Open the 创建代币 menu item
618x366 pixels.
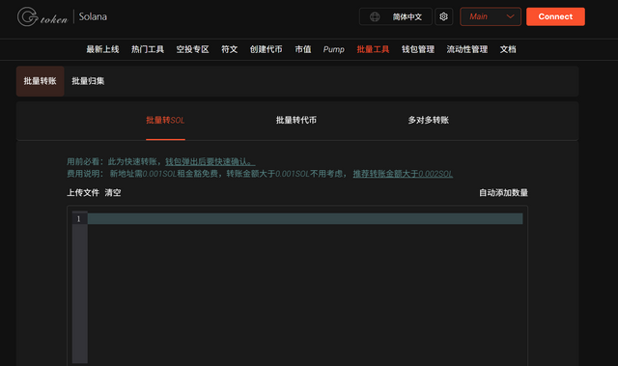[x=267, y=49]
